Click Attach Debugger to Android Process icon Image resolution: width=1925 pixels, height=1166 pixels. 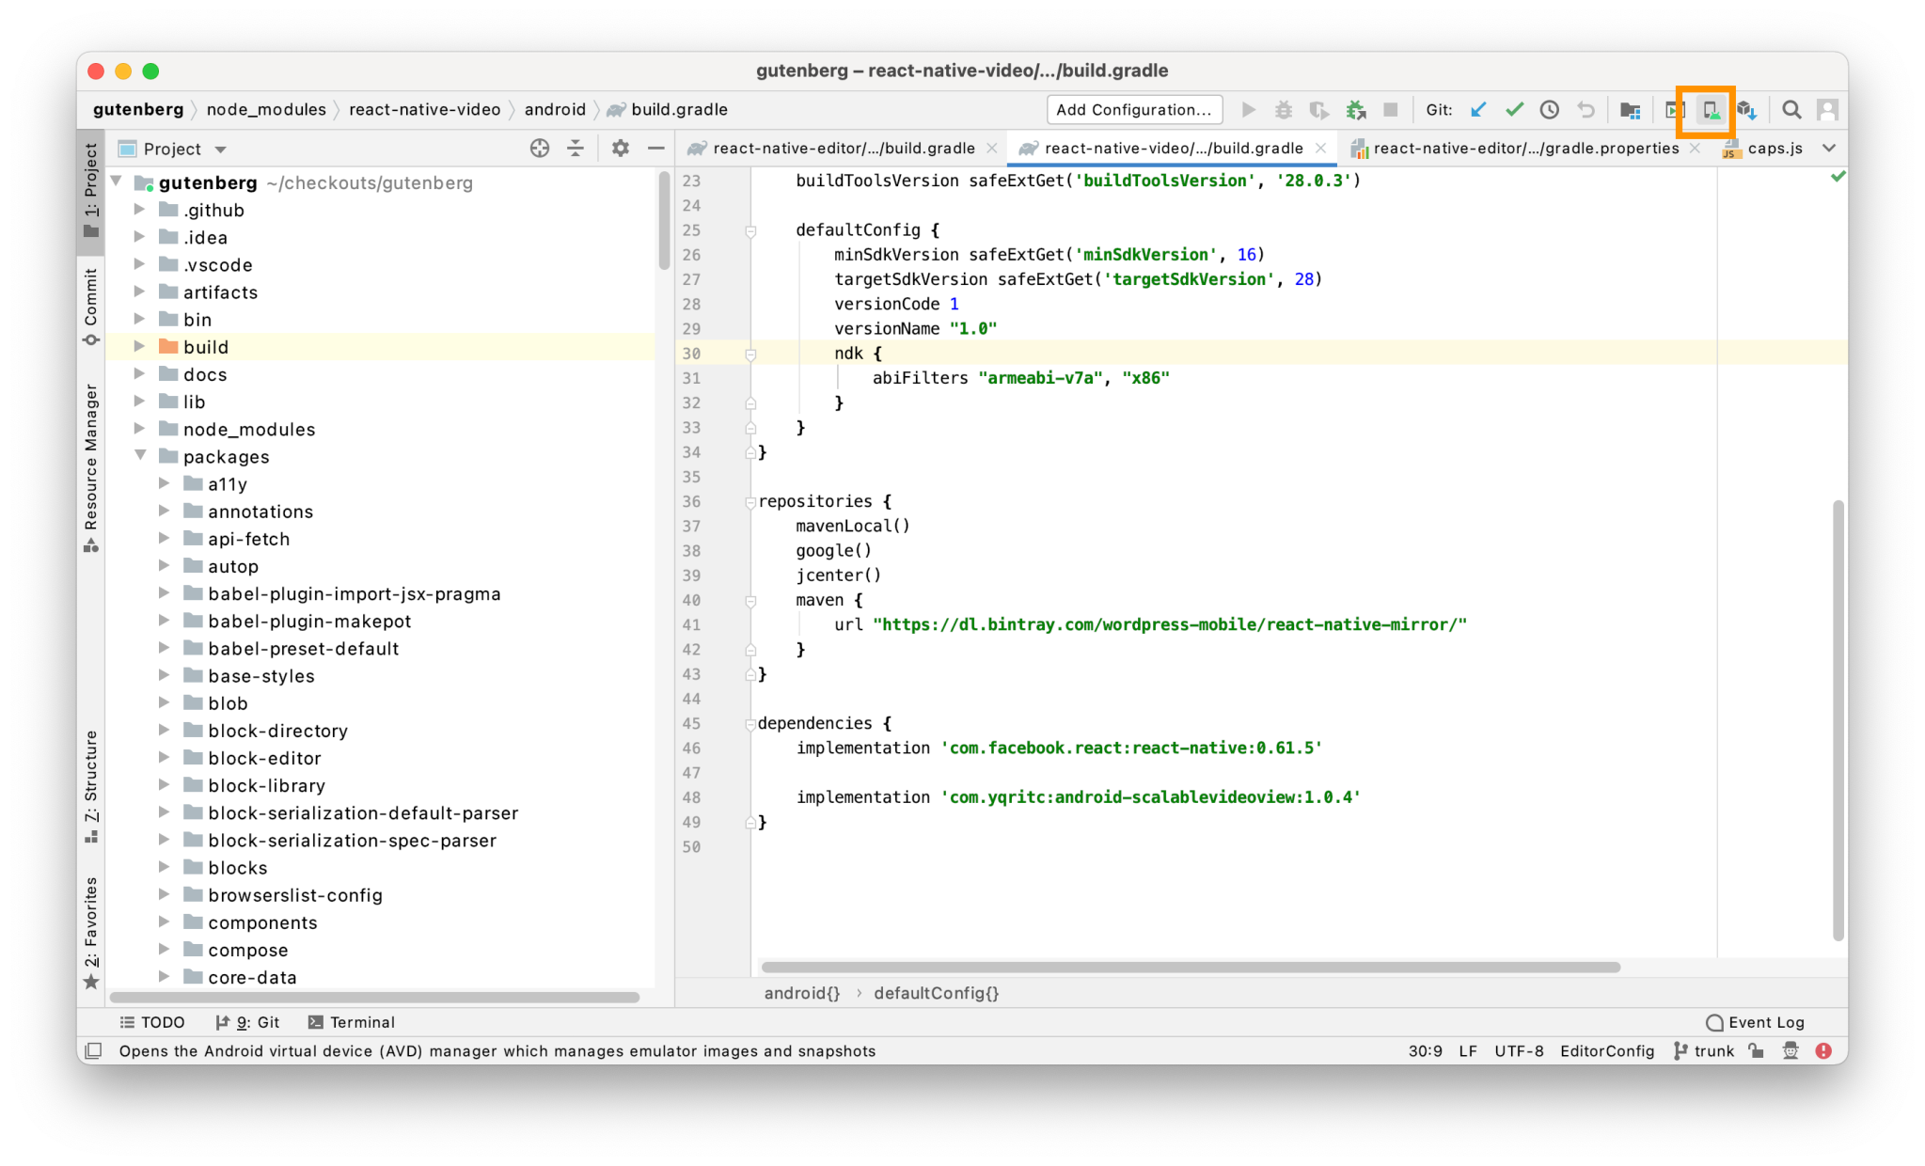(x=1356, y=110)
